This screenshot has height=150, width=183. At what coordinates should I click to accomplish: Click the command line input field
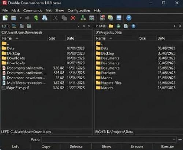point(109,139)
